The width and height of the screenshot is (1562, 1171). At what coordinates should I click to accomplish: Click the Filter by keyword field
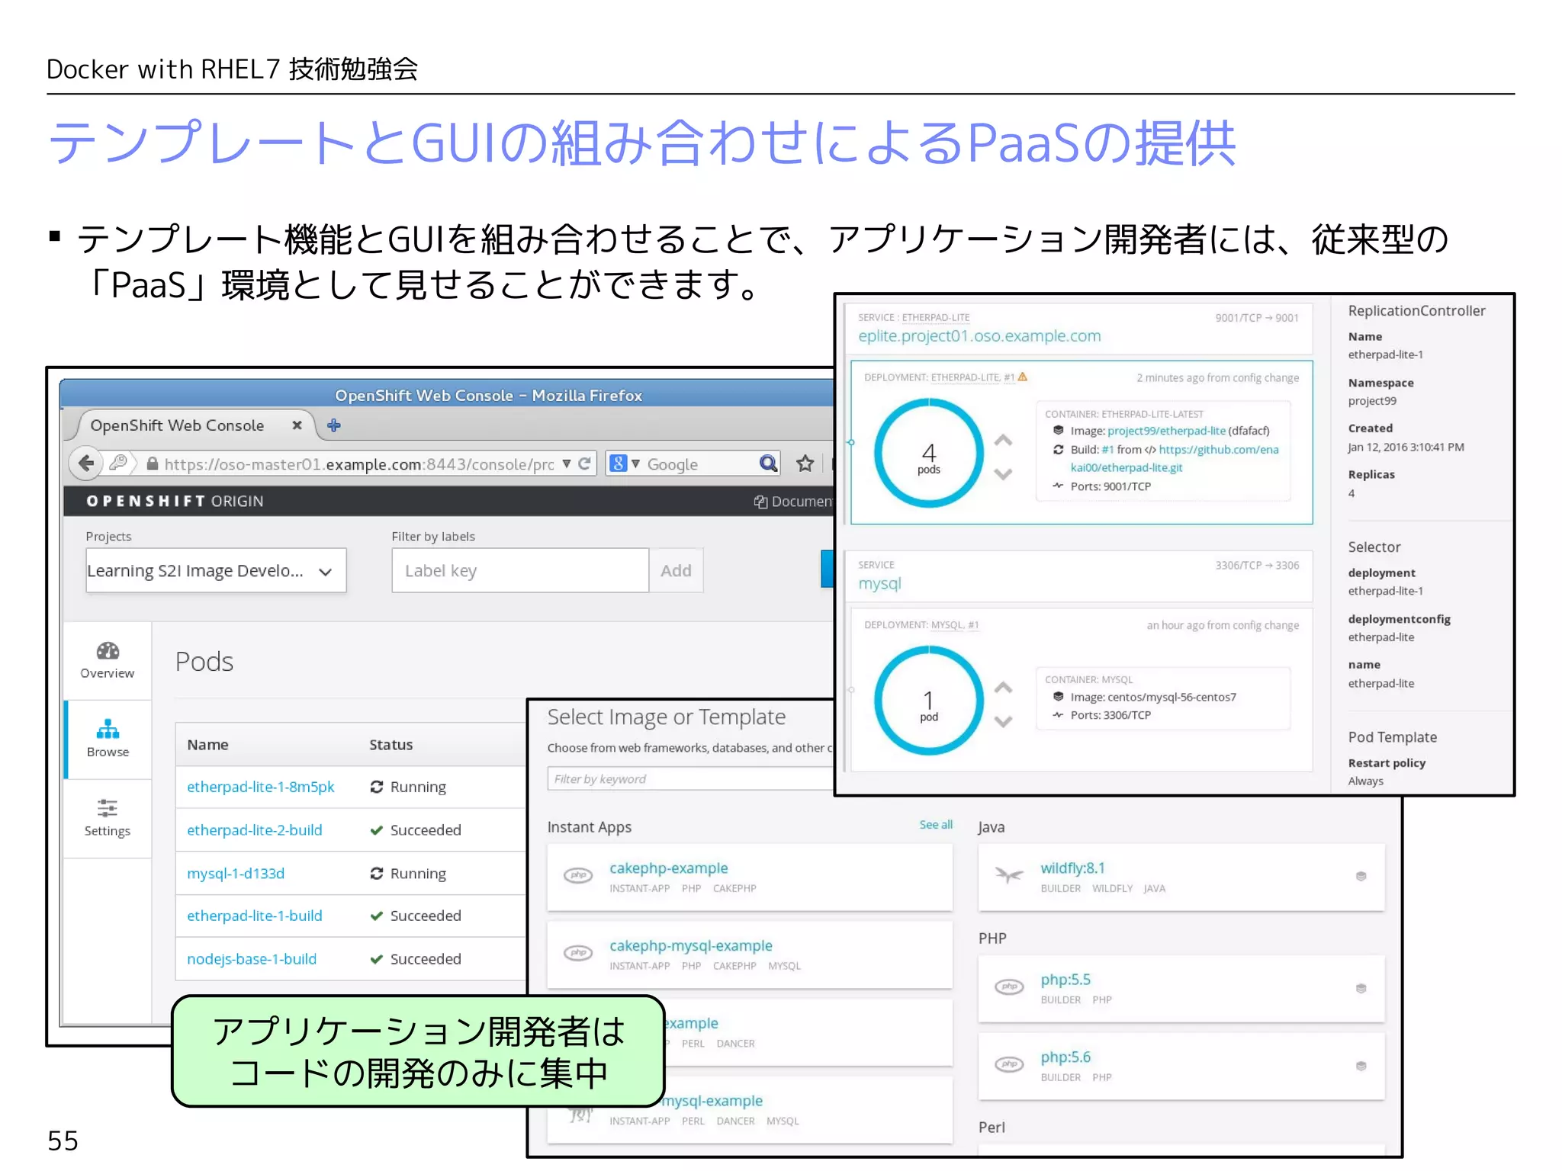690,778
